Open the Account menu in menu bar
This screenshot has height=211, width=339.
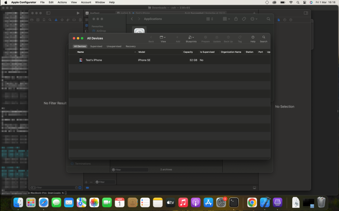[x=86, y=2]
